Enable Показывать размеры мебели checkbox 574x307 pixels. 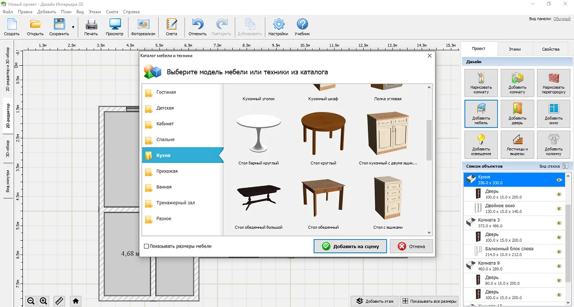click(x=147, y=246)
